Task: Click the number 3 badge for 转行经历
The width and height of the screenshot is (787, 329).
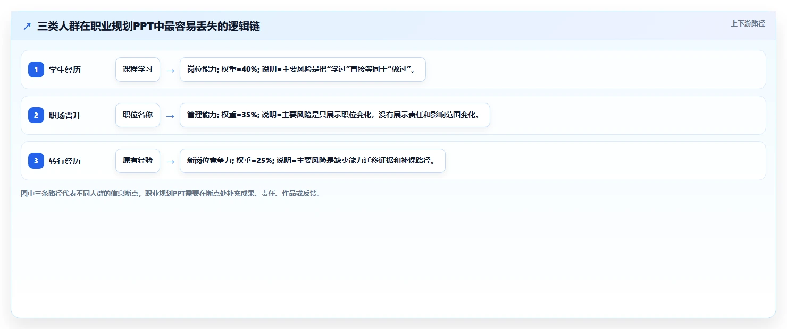Action: (36, 161)
